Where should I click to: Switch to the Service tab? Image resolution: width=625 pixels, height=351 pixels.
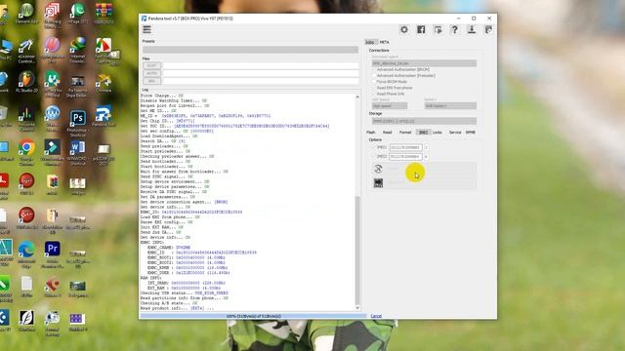click(455, 133)
